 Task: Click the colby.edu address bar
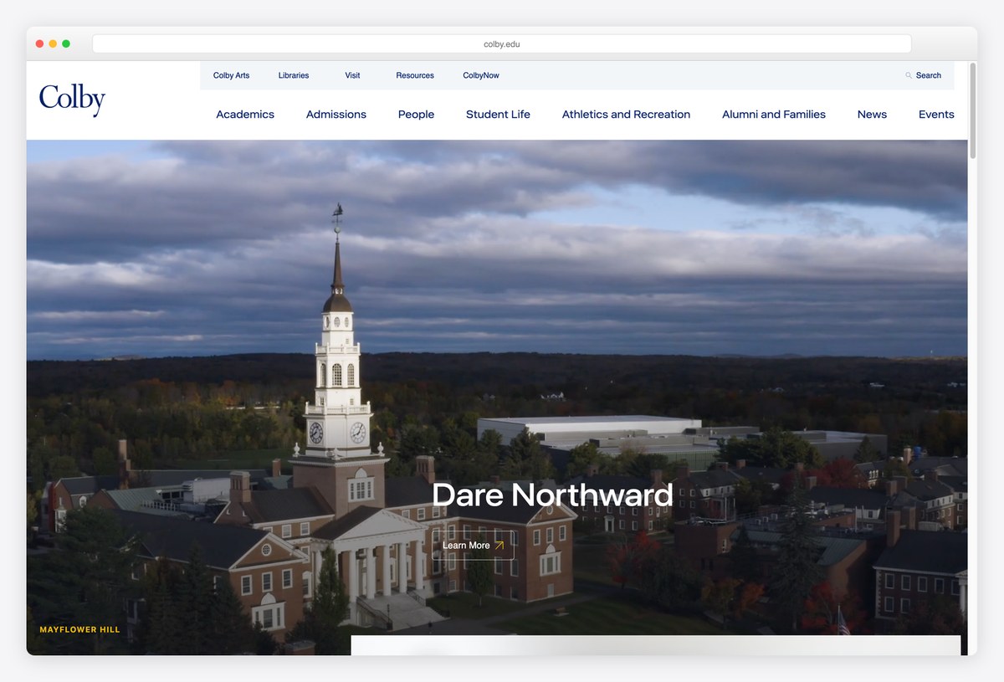pos(502,44)
